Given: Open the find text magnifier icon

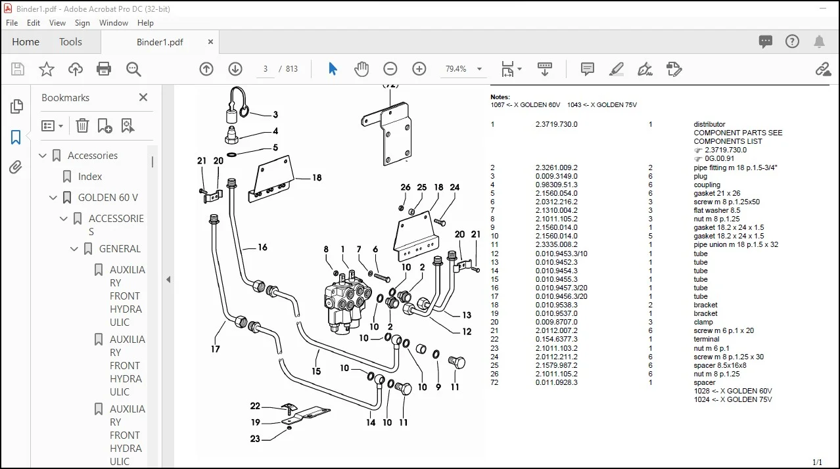Looking at the screenshot, I should (x=133, y=69).
